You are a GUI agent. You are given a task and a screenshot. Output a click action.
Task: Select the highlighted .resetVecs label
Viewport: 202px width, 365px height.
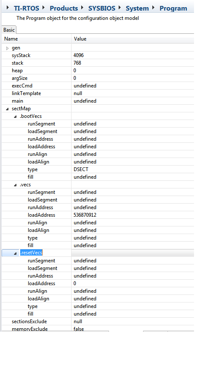(x=31, y=253)
